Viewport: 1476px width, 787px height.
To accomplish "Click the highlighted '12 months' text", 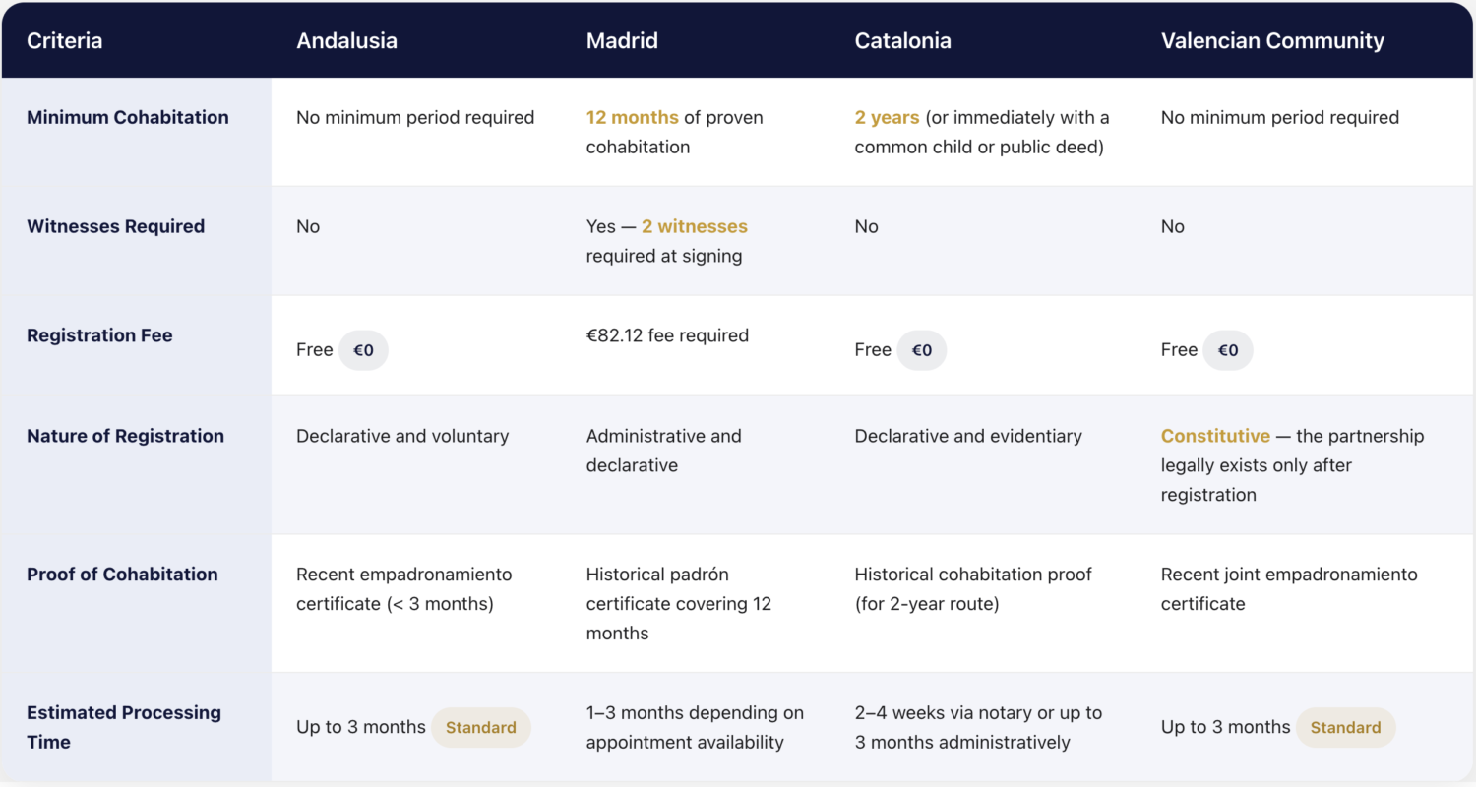I will (x=633, y=118).
